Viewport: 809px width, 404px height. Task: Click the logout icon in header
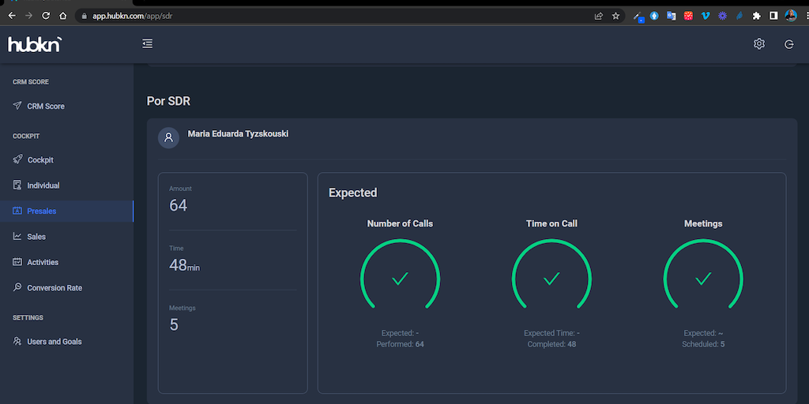click(x=788, y=44)
